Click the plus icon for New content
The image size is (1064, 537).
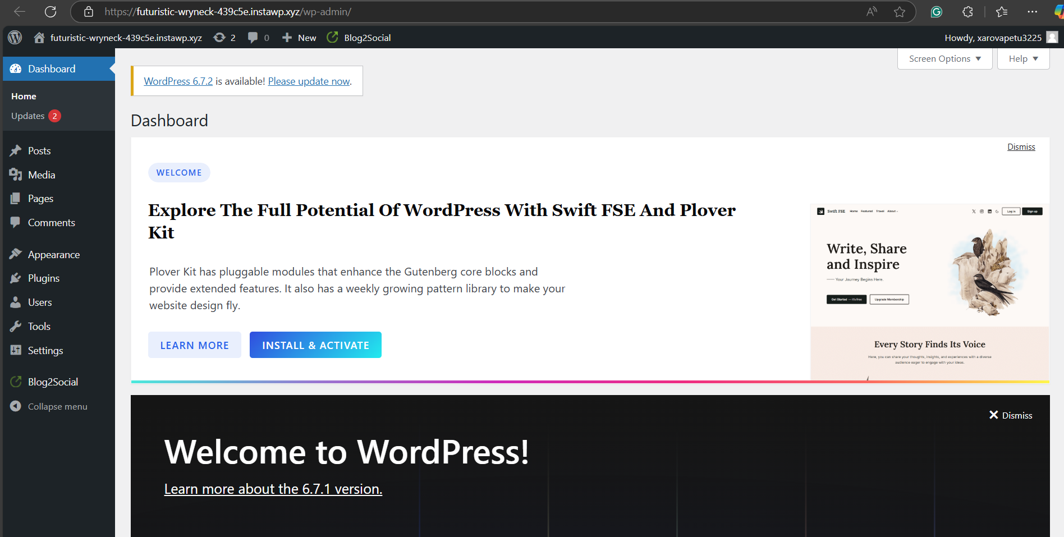[287, 38]
